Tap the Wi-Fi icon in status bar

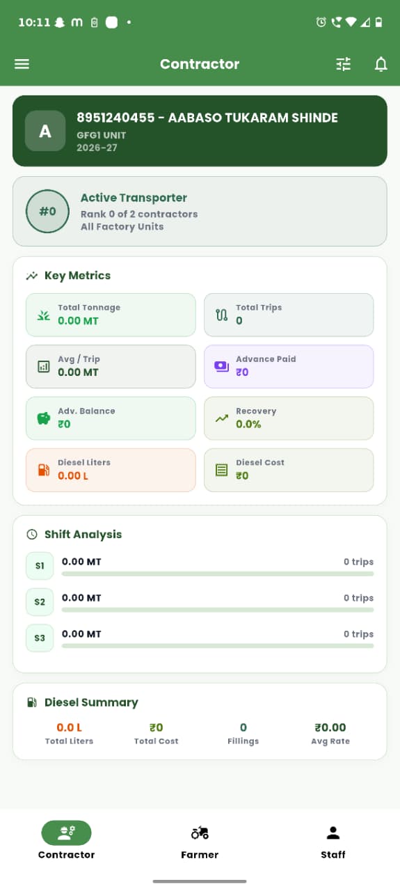point(350,22)
